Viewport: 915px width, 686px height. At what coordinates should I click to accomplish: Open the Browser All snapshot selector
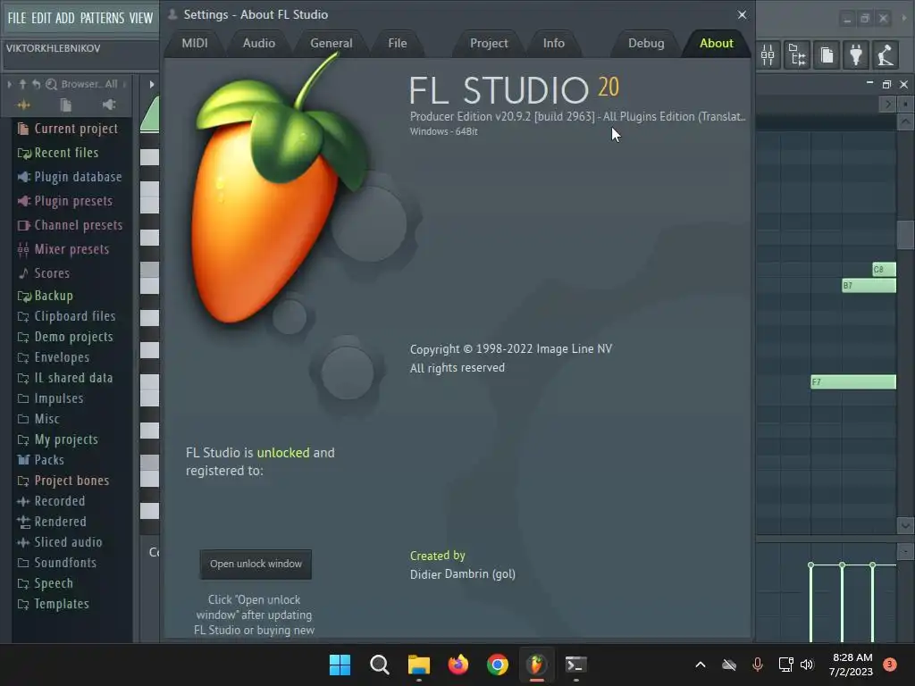pos(89,84)
